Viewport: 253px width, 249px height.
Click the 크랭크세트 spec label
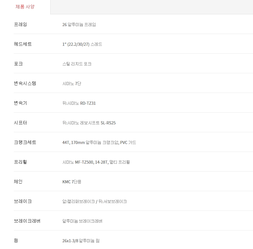[x=25, y=142]
